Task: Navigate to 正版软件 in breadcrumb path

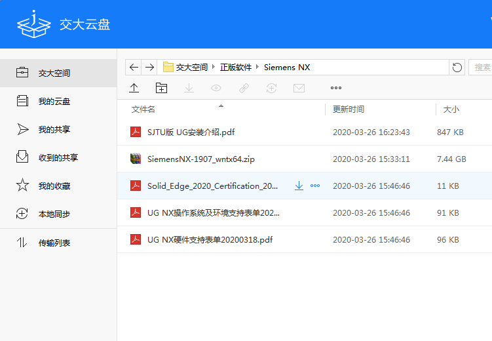Action: coord(236,68)
